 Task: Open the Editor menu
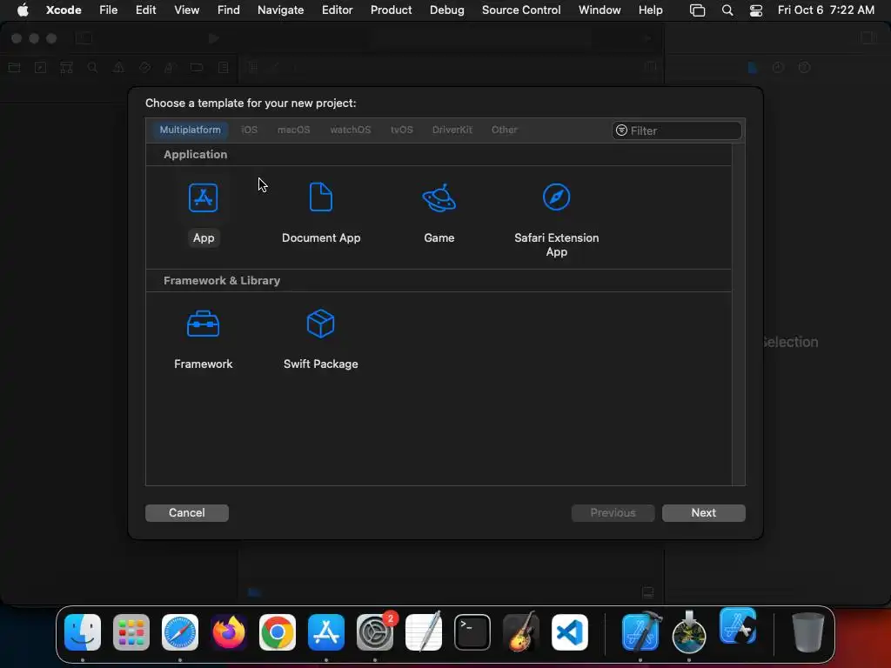[337, 10]
